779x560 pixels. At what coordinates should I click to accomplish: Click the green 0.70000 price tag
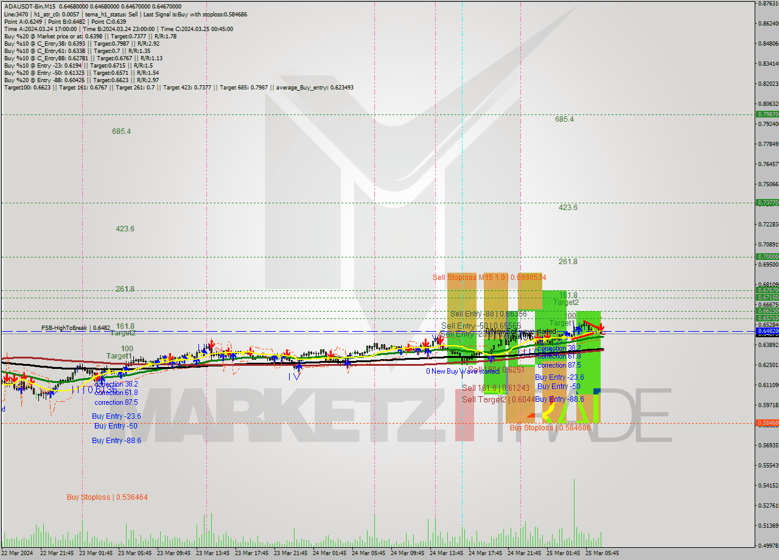[767, 257]
